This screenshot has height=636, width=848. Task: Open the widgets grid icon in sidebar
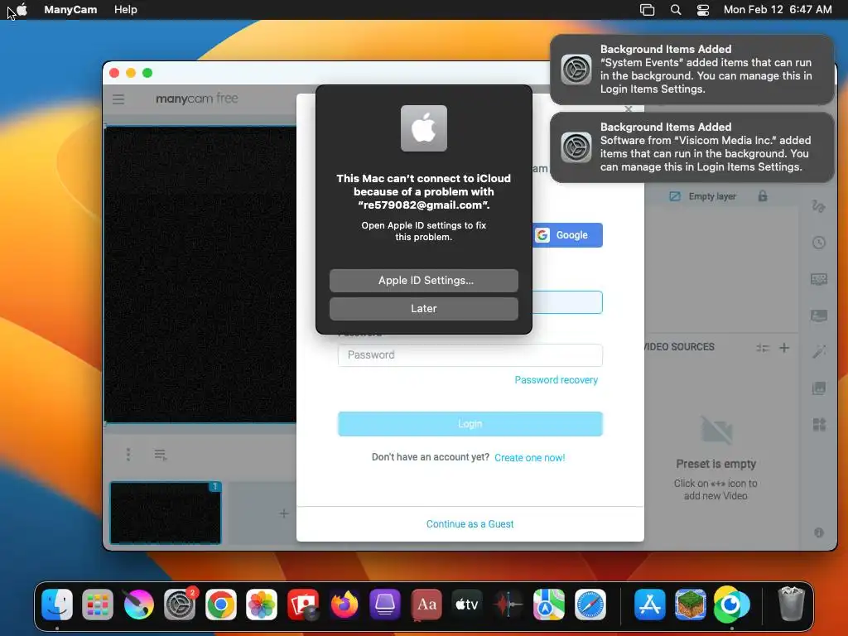(x=819, y=425)
